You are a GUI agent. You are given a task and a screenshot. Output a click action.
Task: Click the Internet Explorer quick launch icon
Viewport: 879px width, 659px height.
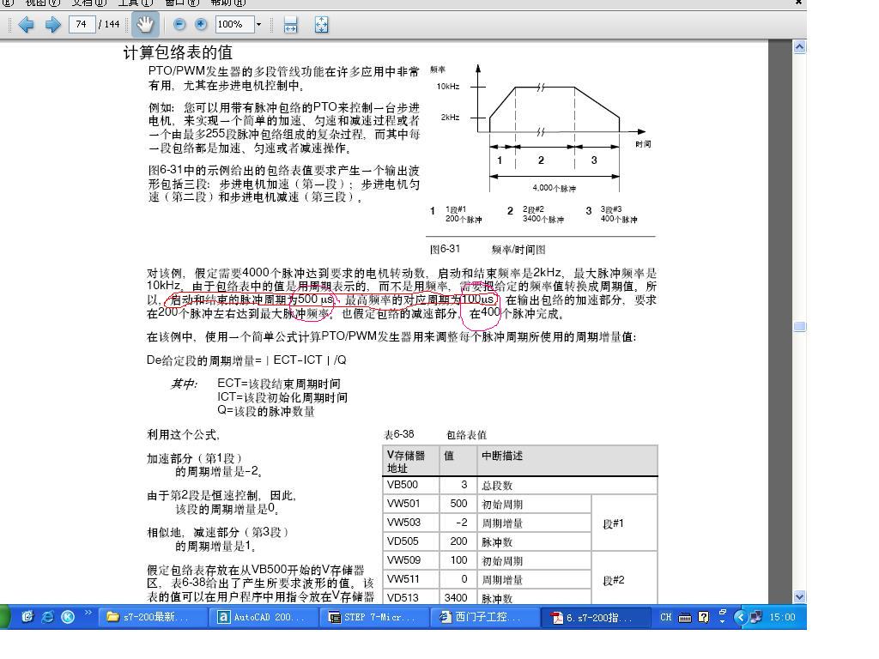[x=47, y=617]
